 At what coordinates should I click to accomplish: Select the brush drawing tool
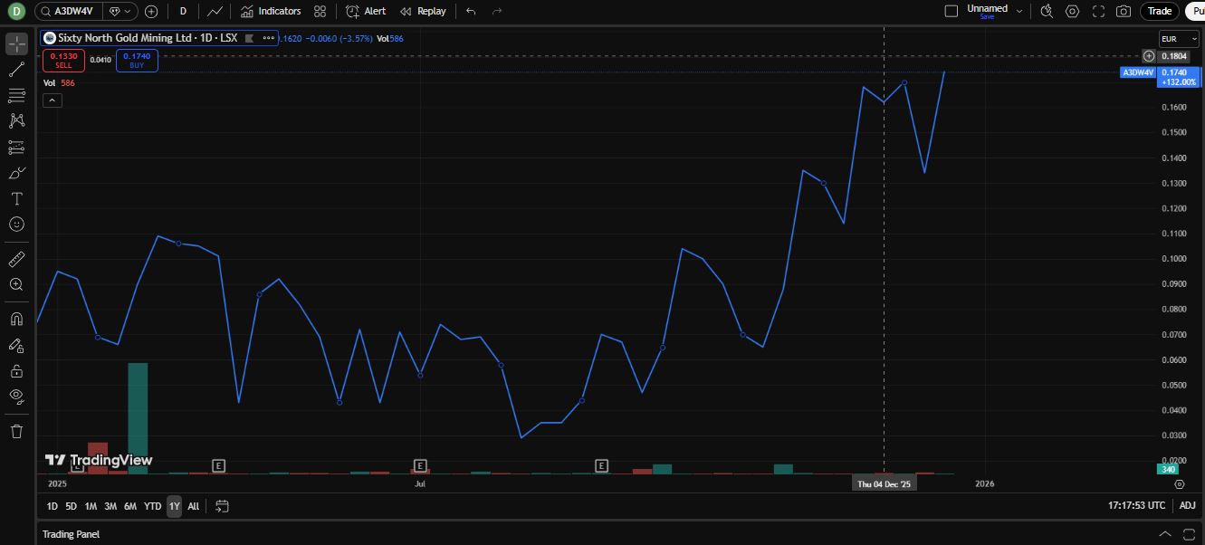tap(16, 173)
